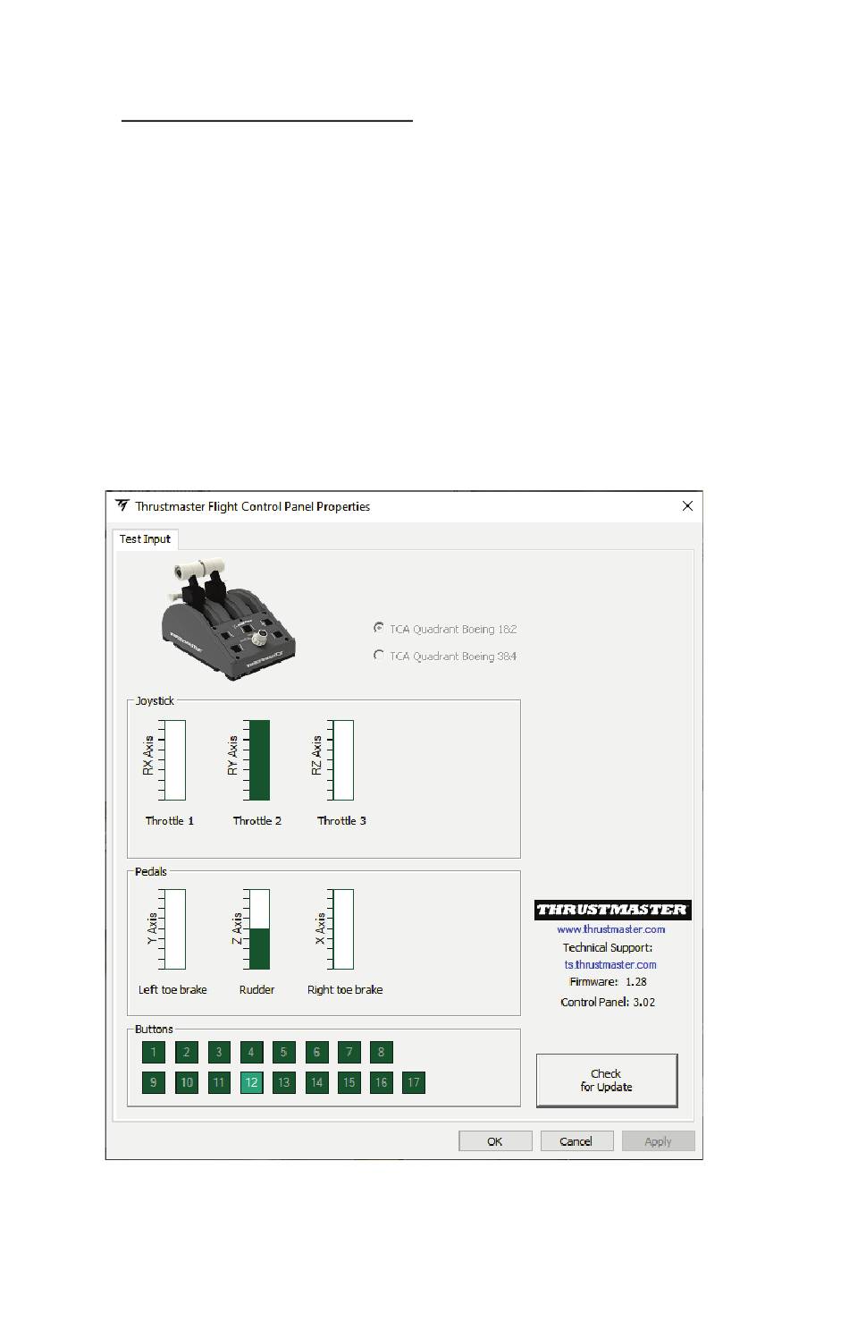Click button indicator 3

coord(219,1052)
